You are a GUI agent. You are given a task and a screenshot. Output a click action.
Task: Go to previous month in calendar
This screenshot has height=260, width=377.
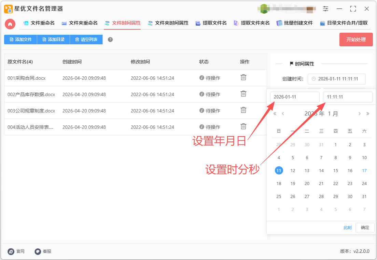[283, 114]
